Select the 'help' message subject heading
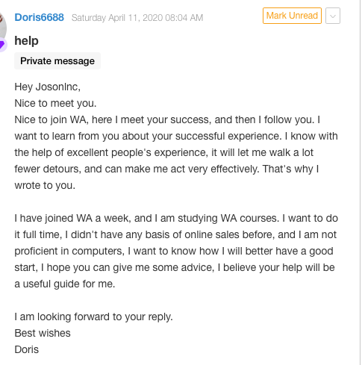The image size is (362, 365). tap(26, 41)
